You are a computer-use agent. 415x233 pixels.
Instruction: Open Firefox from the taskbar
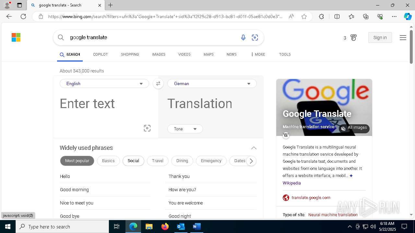(165, 227)
